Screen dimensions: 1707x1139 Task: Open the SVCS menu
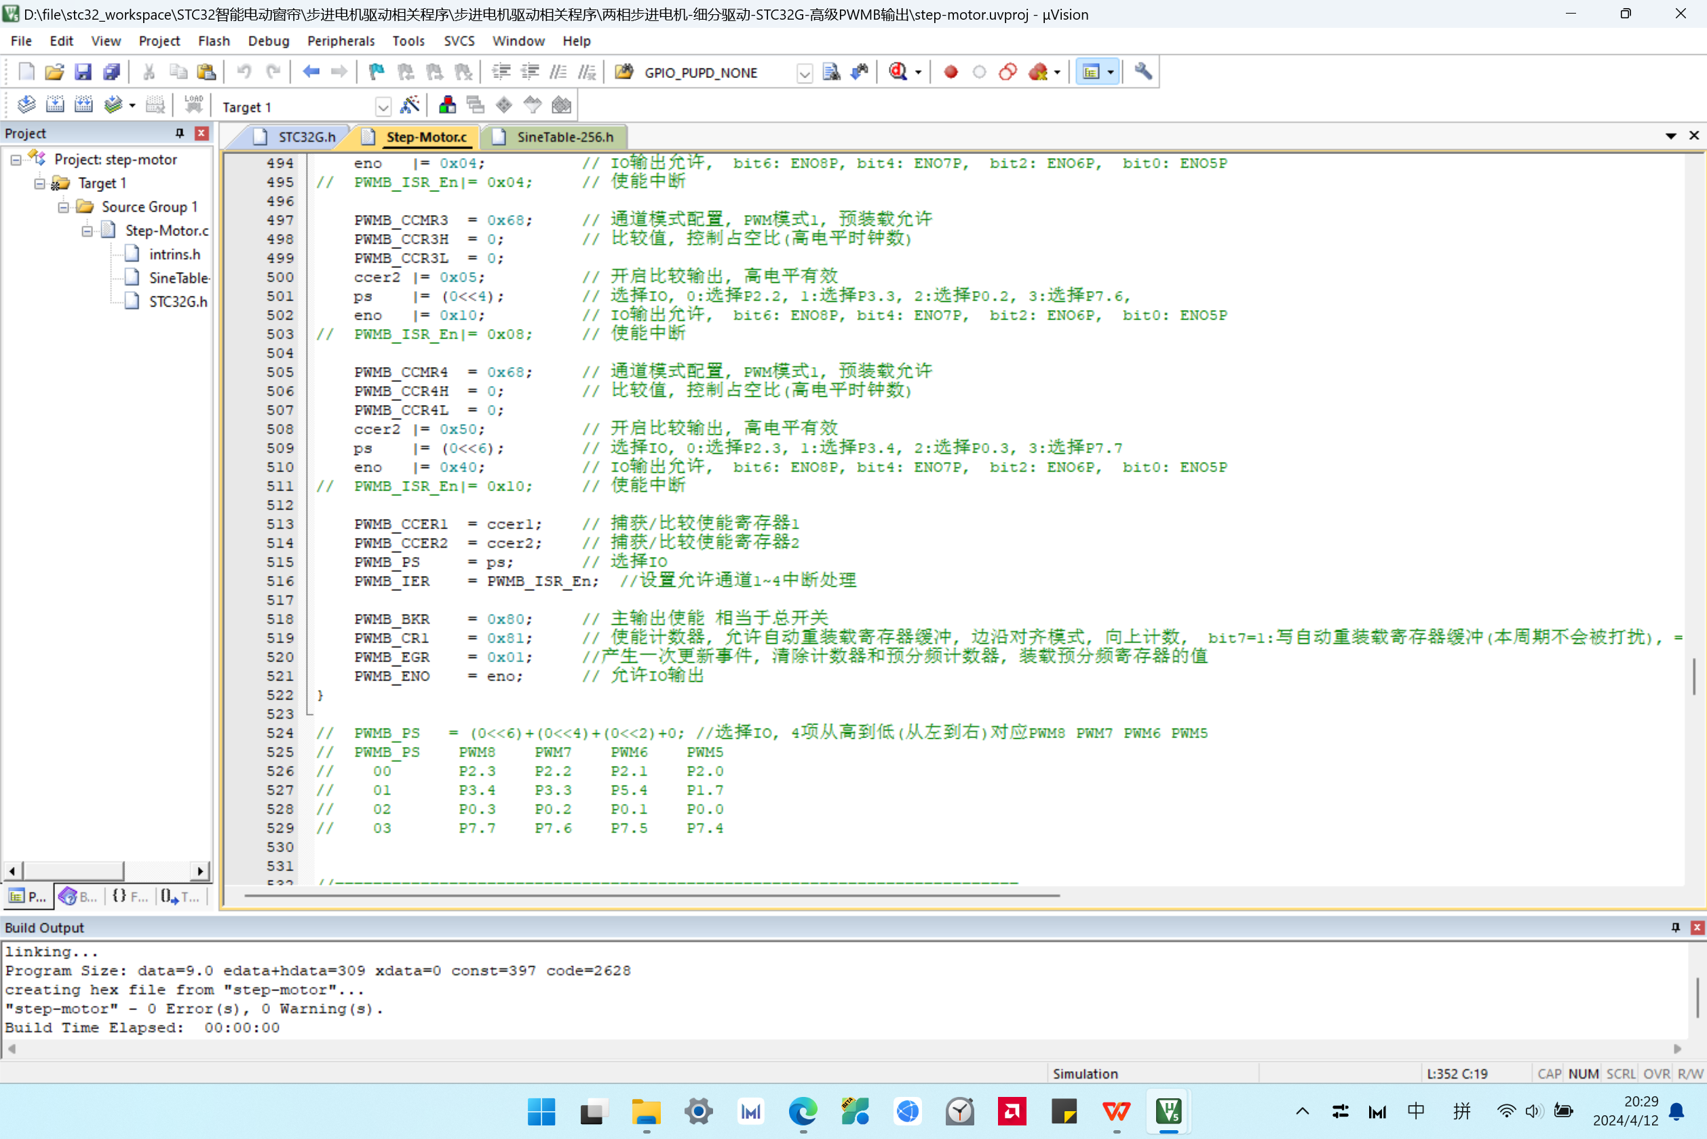(x=459, y=41)
